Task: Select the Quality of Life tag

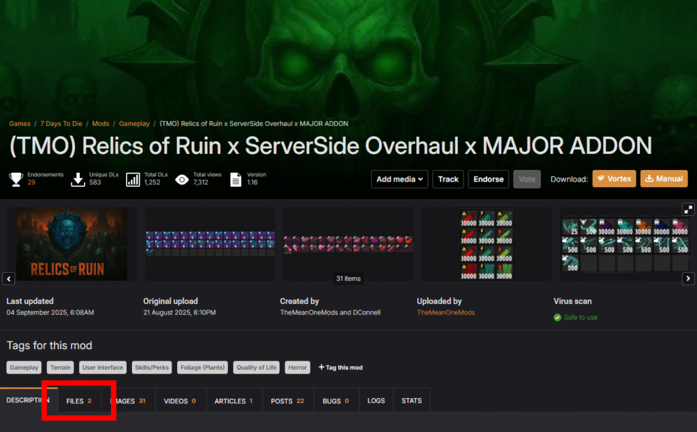Action: [257, 367]
